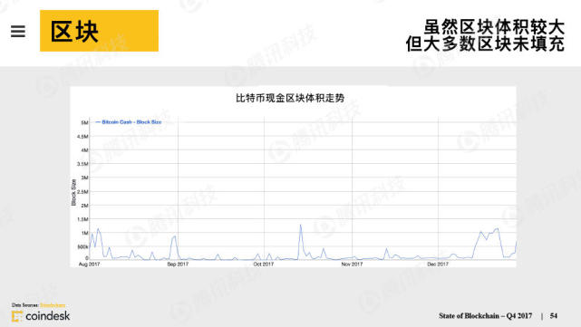Click the mid-October block size spike
This screenshot has width=581, height=327.
[x=301, y=226]
